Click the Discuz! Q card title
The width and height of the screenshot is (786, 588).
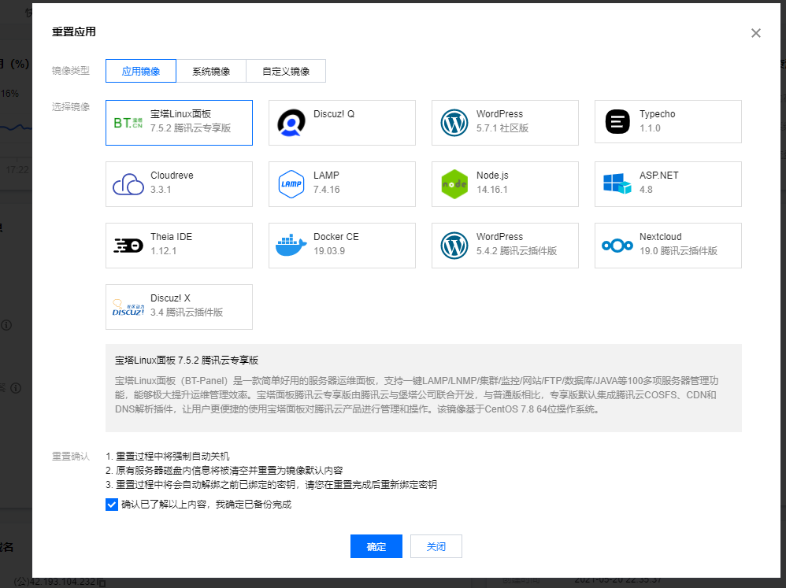[334, 114]
